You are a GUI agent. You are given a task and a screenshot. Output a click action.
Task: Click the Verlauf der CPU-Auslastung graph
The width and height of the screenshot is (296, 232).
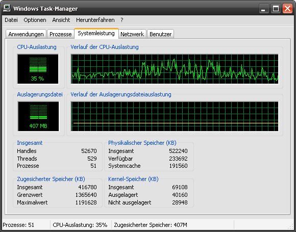pyautogui.click(x=175, y=69)
